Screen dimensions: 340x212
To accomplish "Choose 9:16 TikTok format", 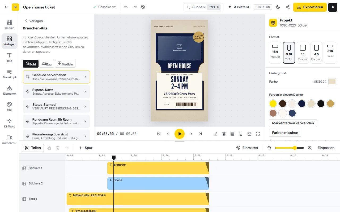I will click(289, 52).
